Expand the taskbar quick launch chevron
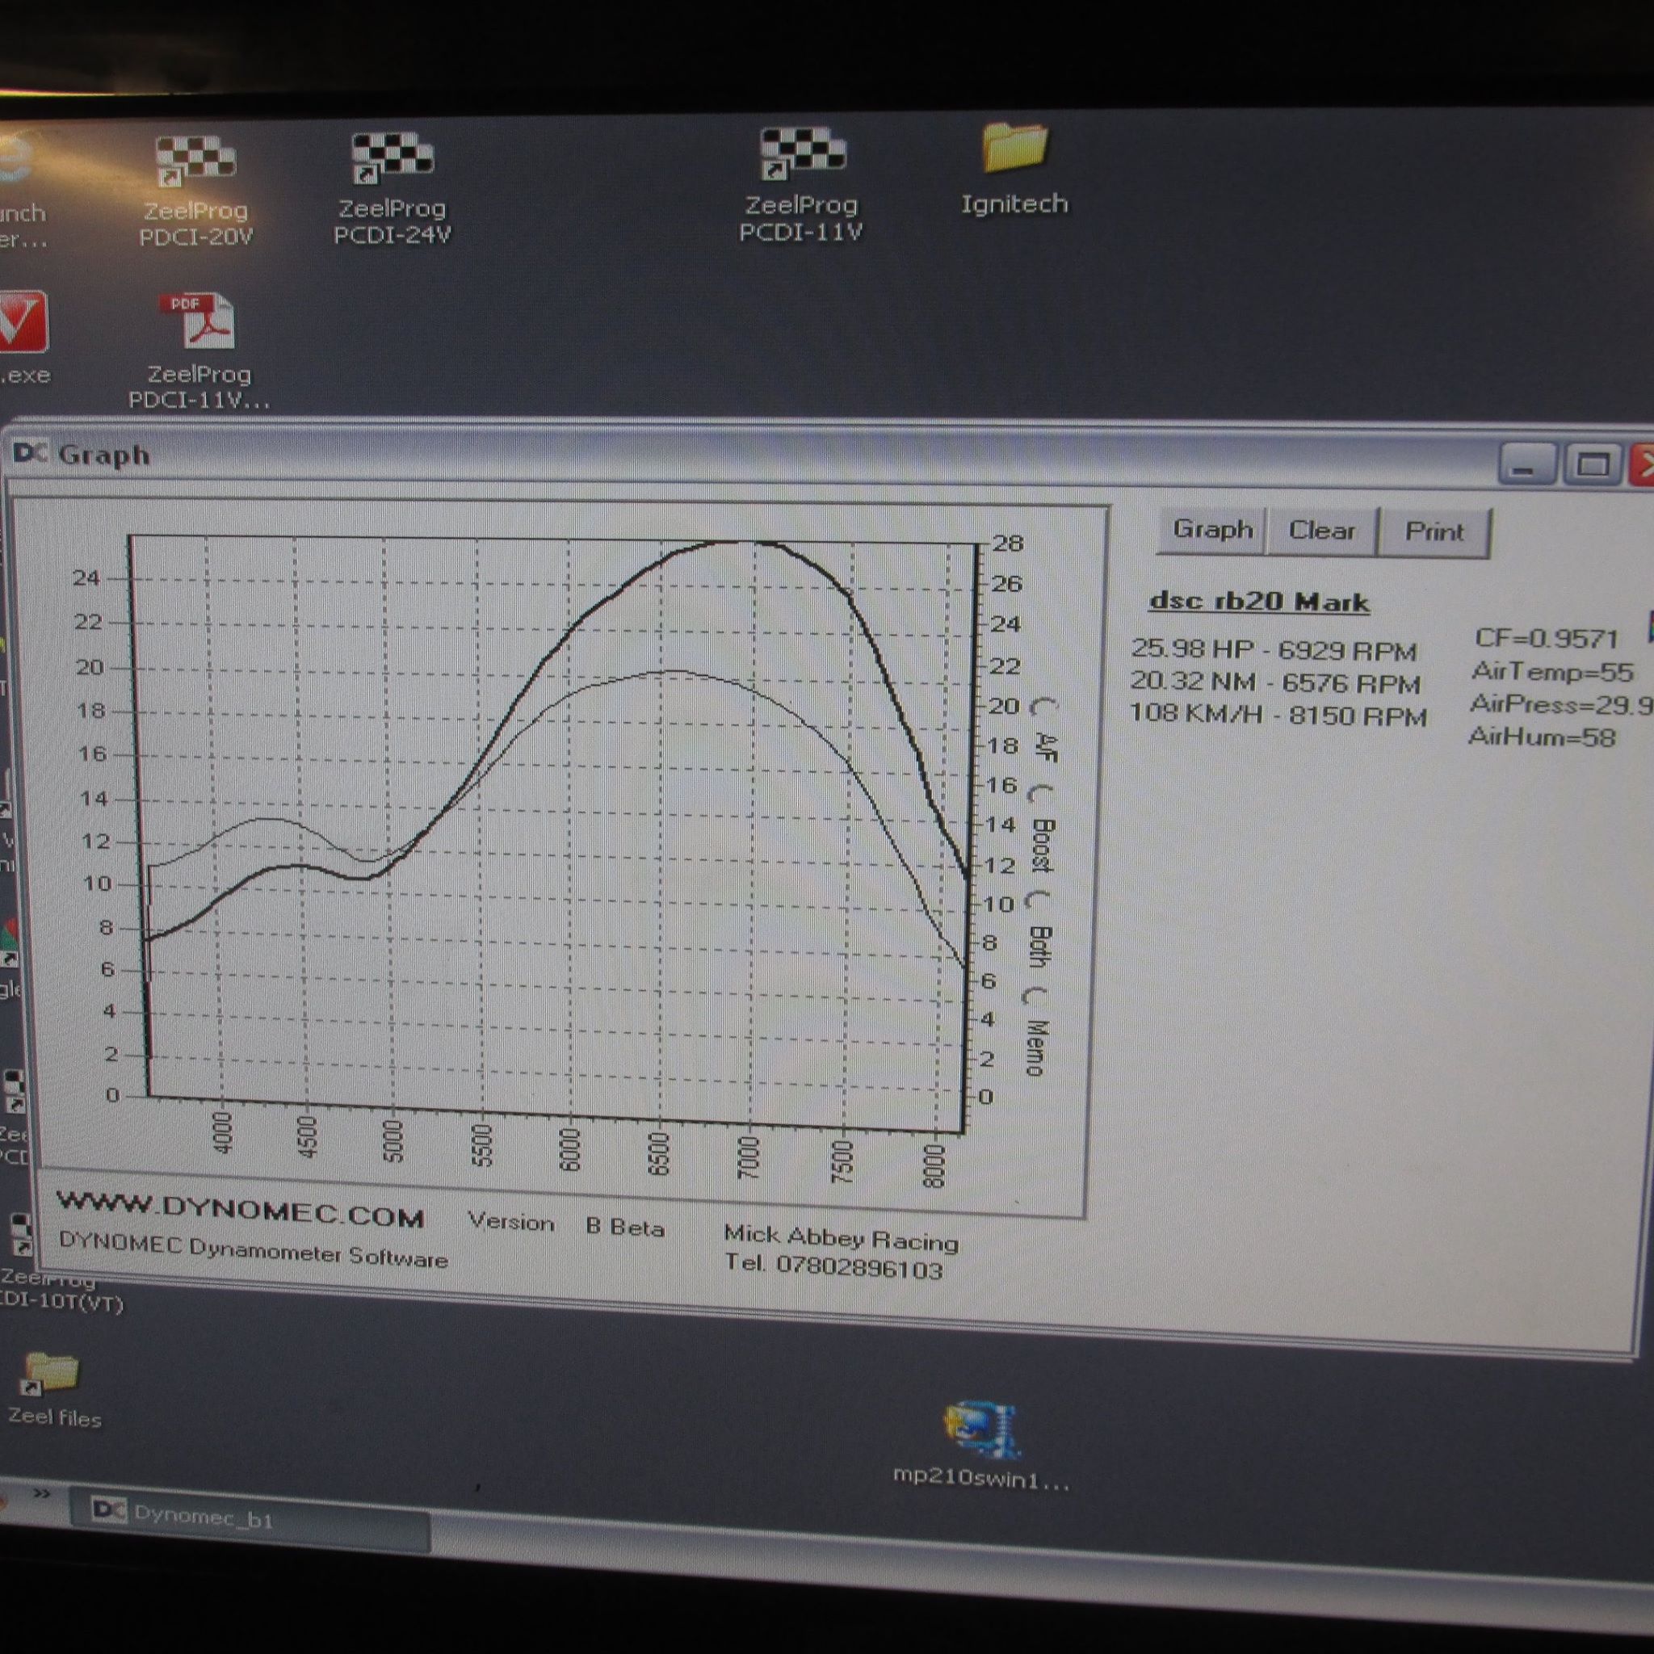This screenshot has height=1654, width=1654. pos(41,1494)
